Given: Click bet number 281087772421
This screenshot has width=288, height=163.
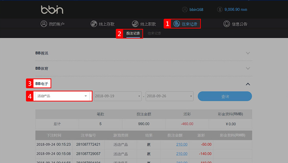Looking at the screenshot, I should (88, 144).
